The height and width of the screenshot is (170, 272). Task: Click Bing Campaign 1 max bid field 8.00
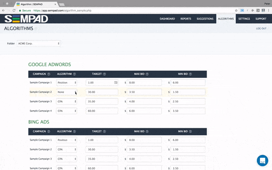[144, 140]
